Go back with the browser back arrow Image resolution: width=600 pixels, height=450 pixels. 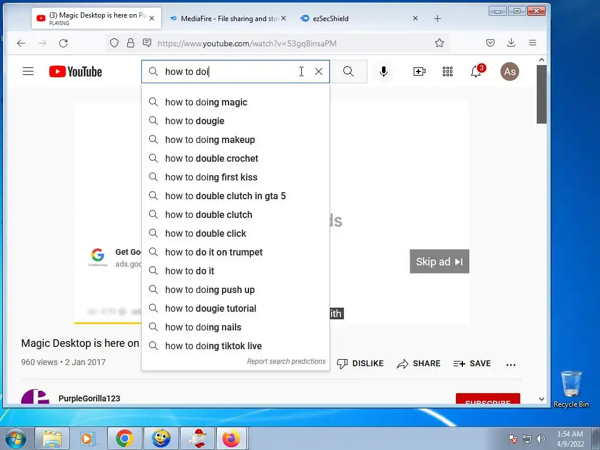21,43
